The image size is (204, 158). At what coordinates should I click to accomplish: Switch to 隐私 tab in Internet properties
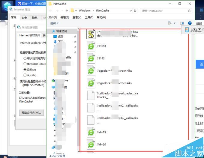coord(35,18)
